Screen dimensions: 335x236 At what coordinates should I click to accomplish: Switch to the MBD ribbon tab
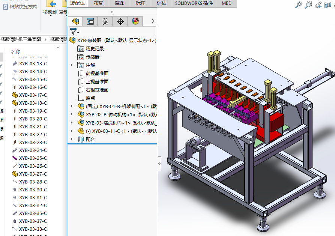pos(227,3)
